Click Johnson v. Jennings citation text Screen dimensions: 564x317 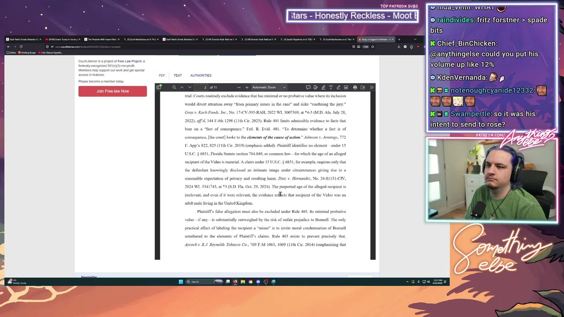coord(321,137)
